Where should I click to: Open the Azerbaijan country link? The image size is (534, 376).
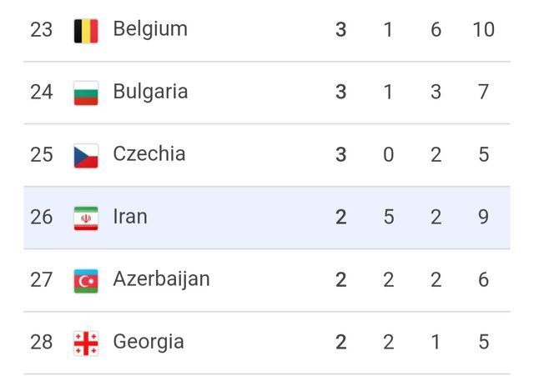coord(161,279)
